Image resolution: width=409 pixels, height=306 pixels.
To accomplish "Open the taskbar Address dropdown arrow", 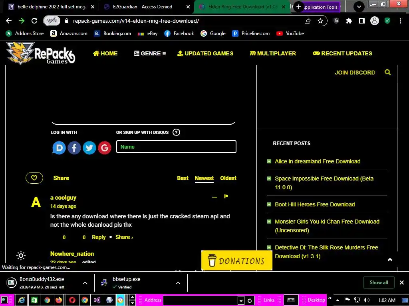I will point(241,300).
